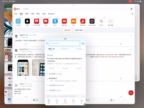Open the IT之家11周年 topic icon
This screenshot has height=108, width=144.
[x=36, y=21]
